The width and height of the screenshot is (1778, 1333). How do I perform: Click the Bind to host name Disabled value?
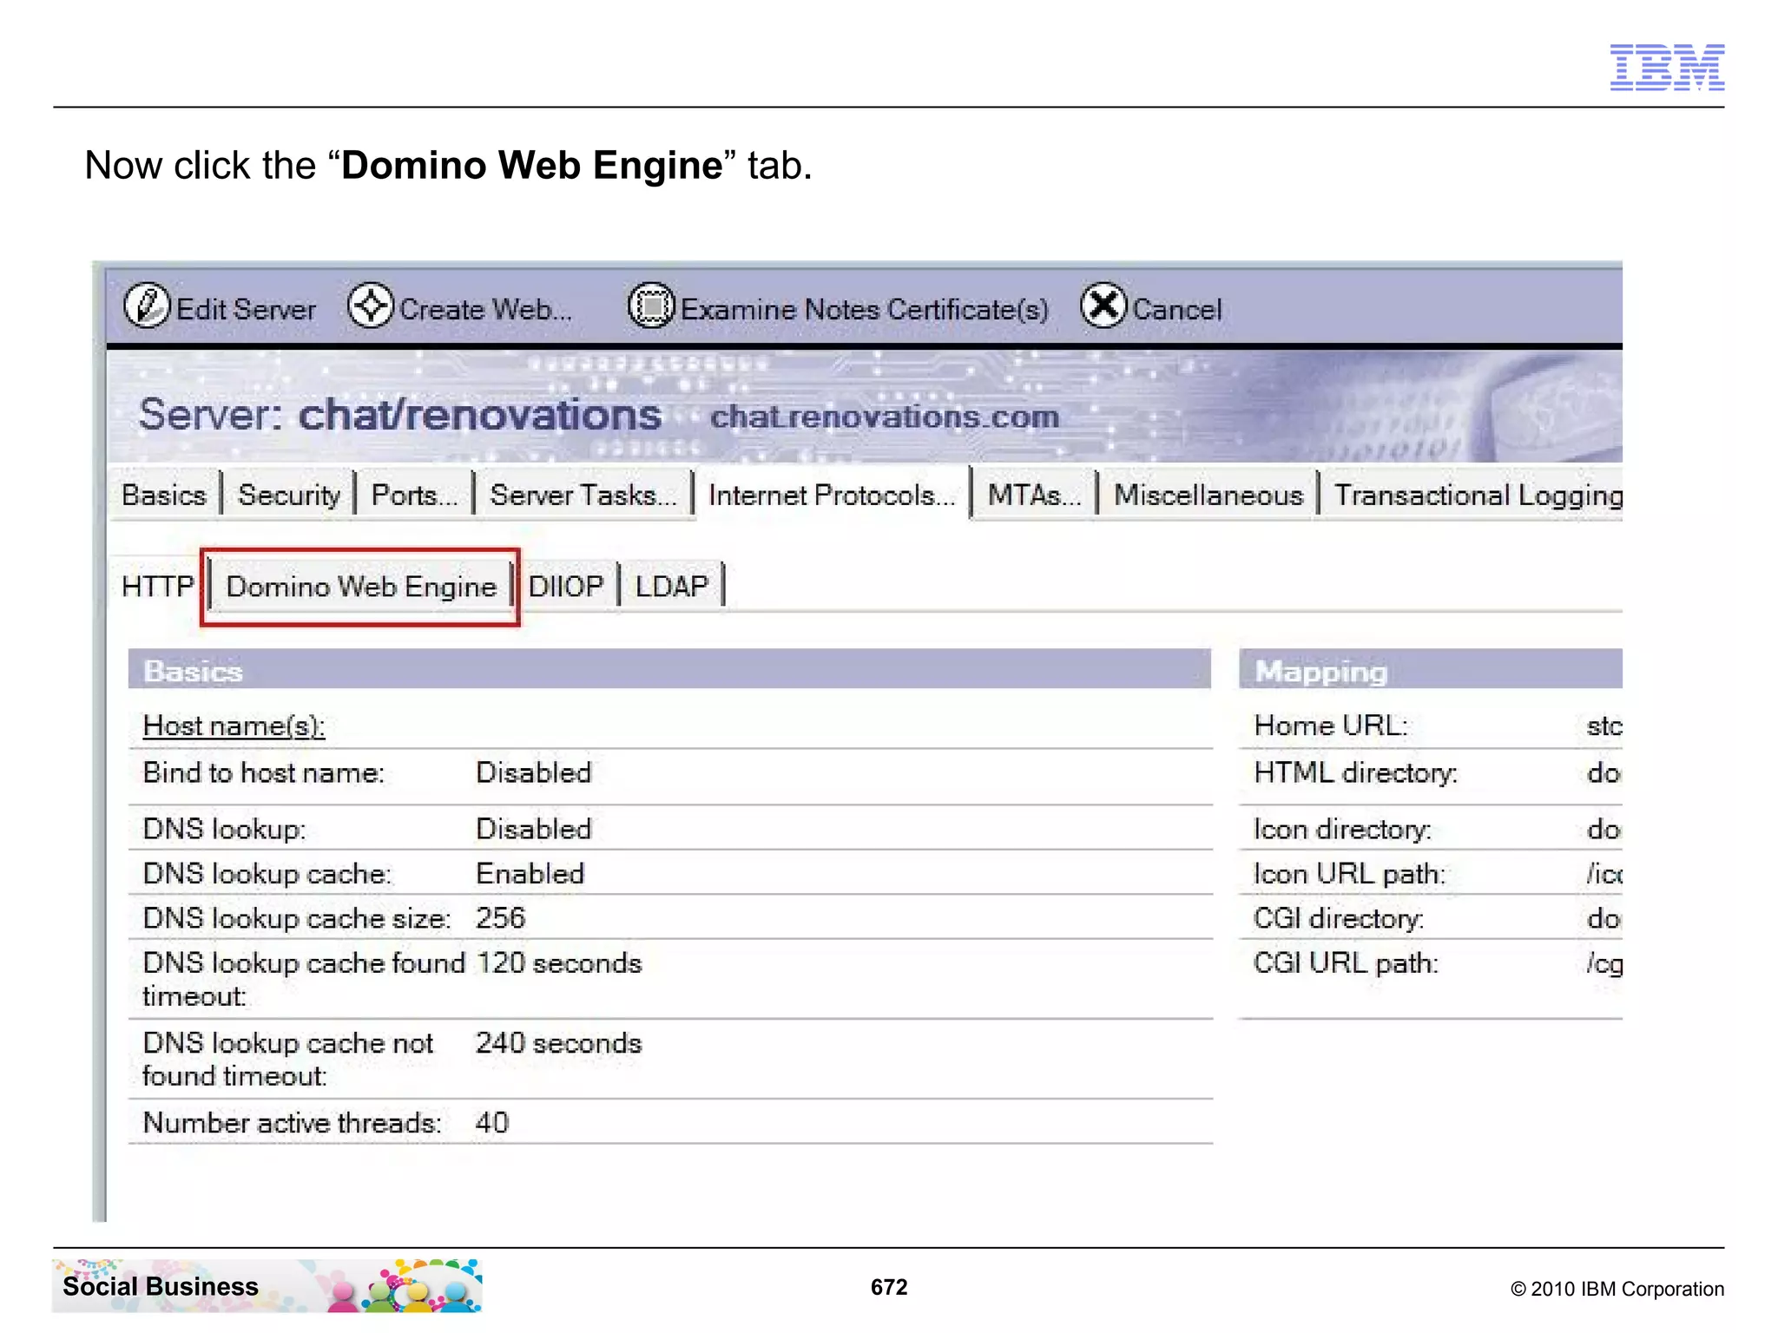pyautogui.click(x=533, y=772)
